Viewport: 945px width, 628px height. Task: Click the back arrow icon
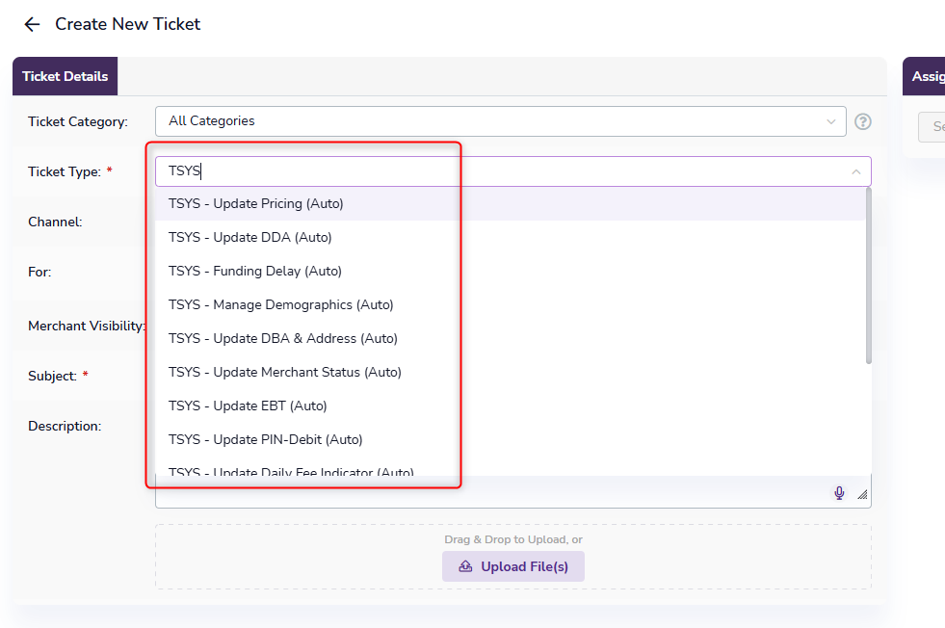pos(32,25)
